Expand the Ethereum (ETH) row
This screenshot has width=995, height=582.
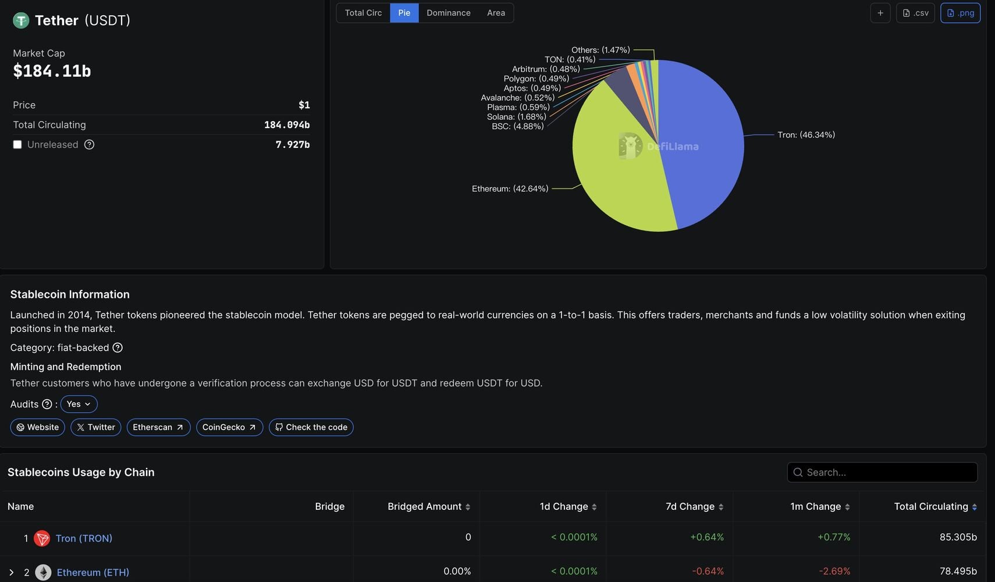[x=12, y=572]
